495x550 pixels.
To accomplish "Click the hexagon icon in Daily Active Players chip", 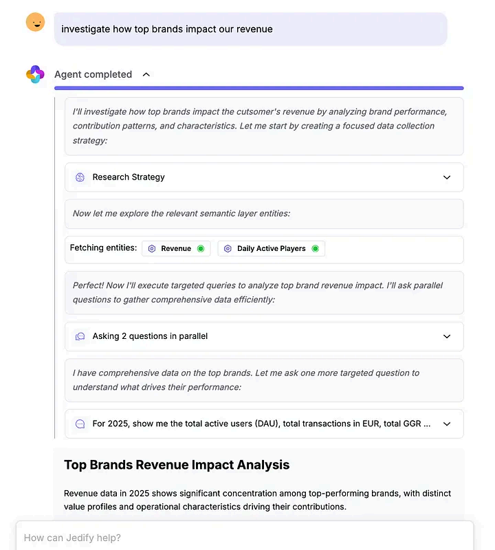I will tap(228, 249).
